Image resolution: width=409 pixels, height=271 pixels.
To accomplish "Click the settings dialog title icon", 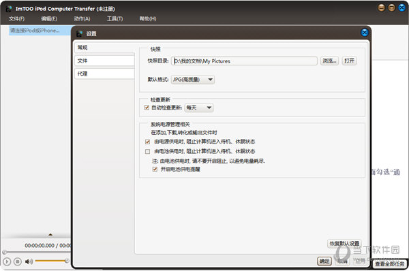I will (80, 33).
